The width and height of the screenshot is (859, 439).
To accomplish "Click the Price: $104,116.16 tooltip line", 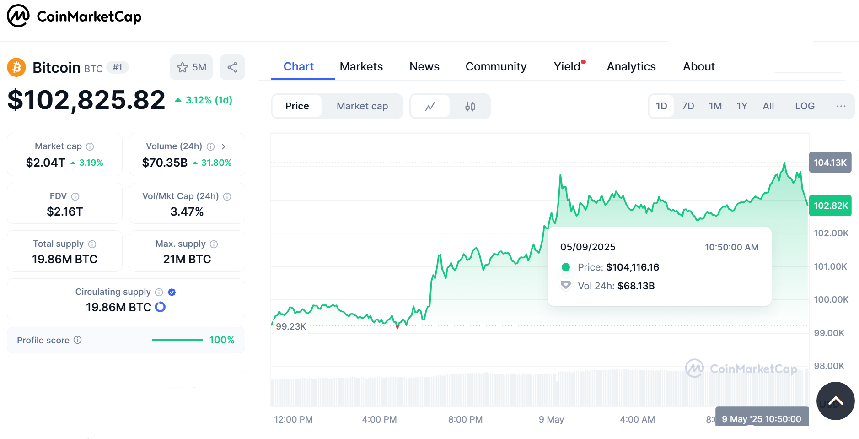I will point(618,267).
